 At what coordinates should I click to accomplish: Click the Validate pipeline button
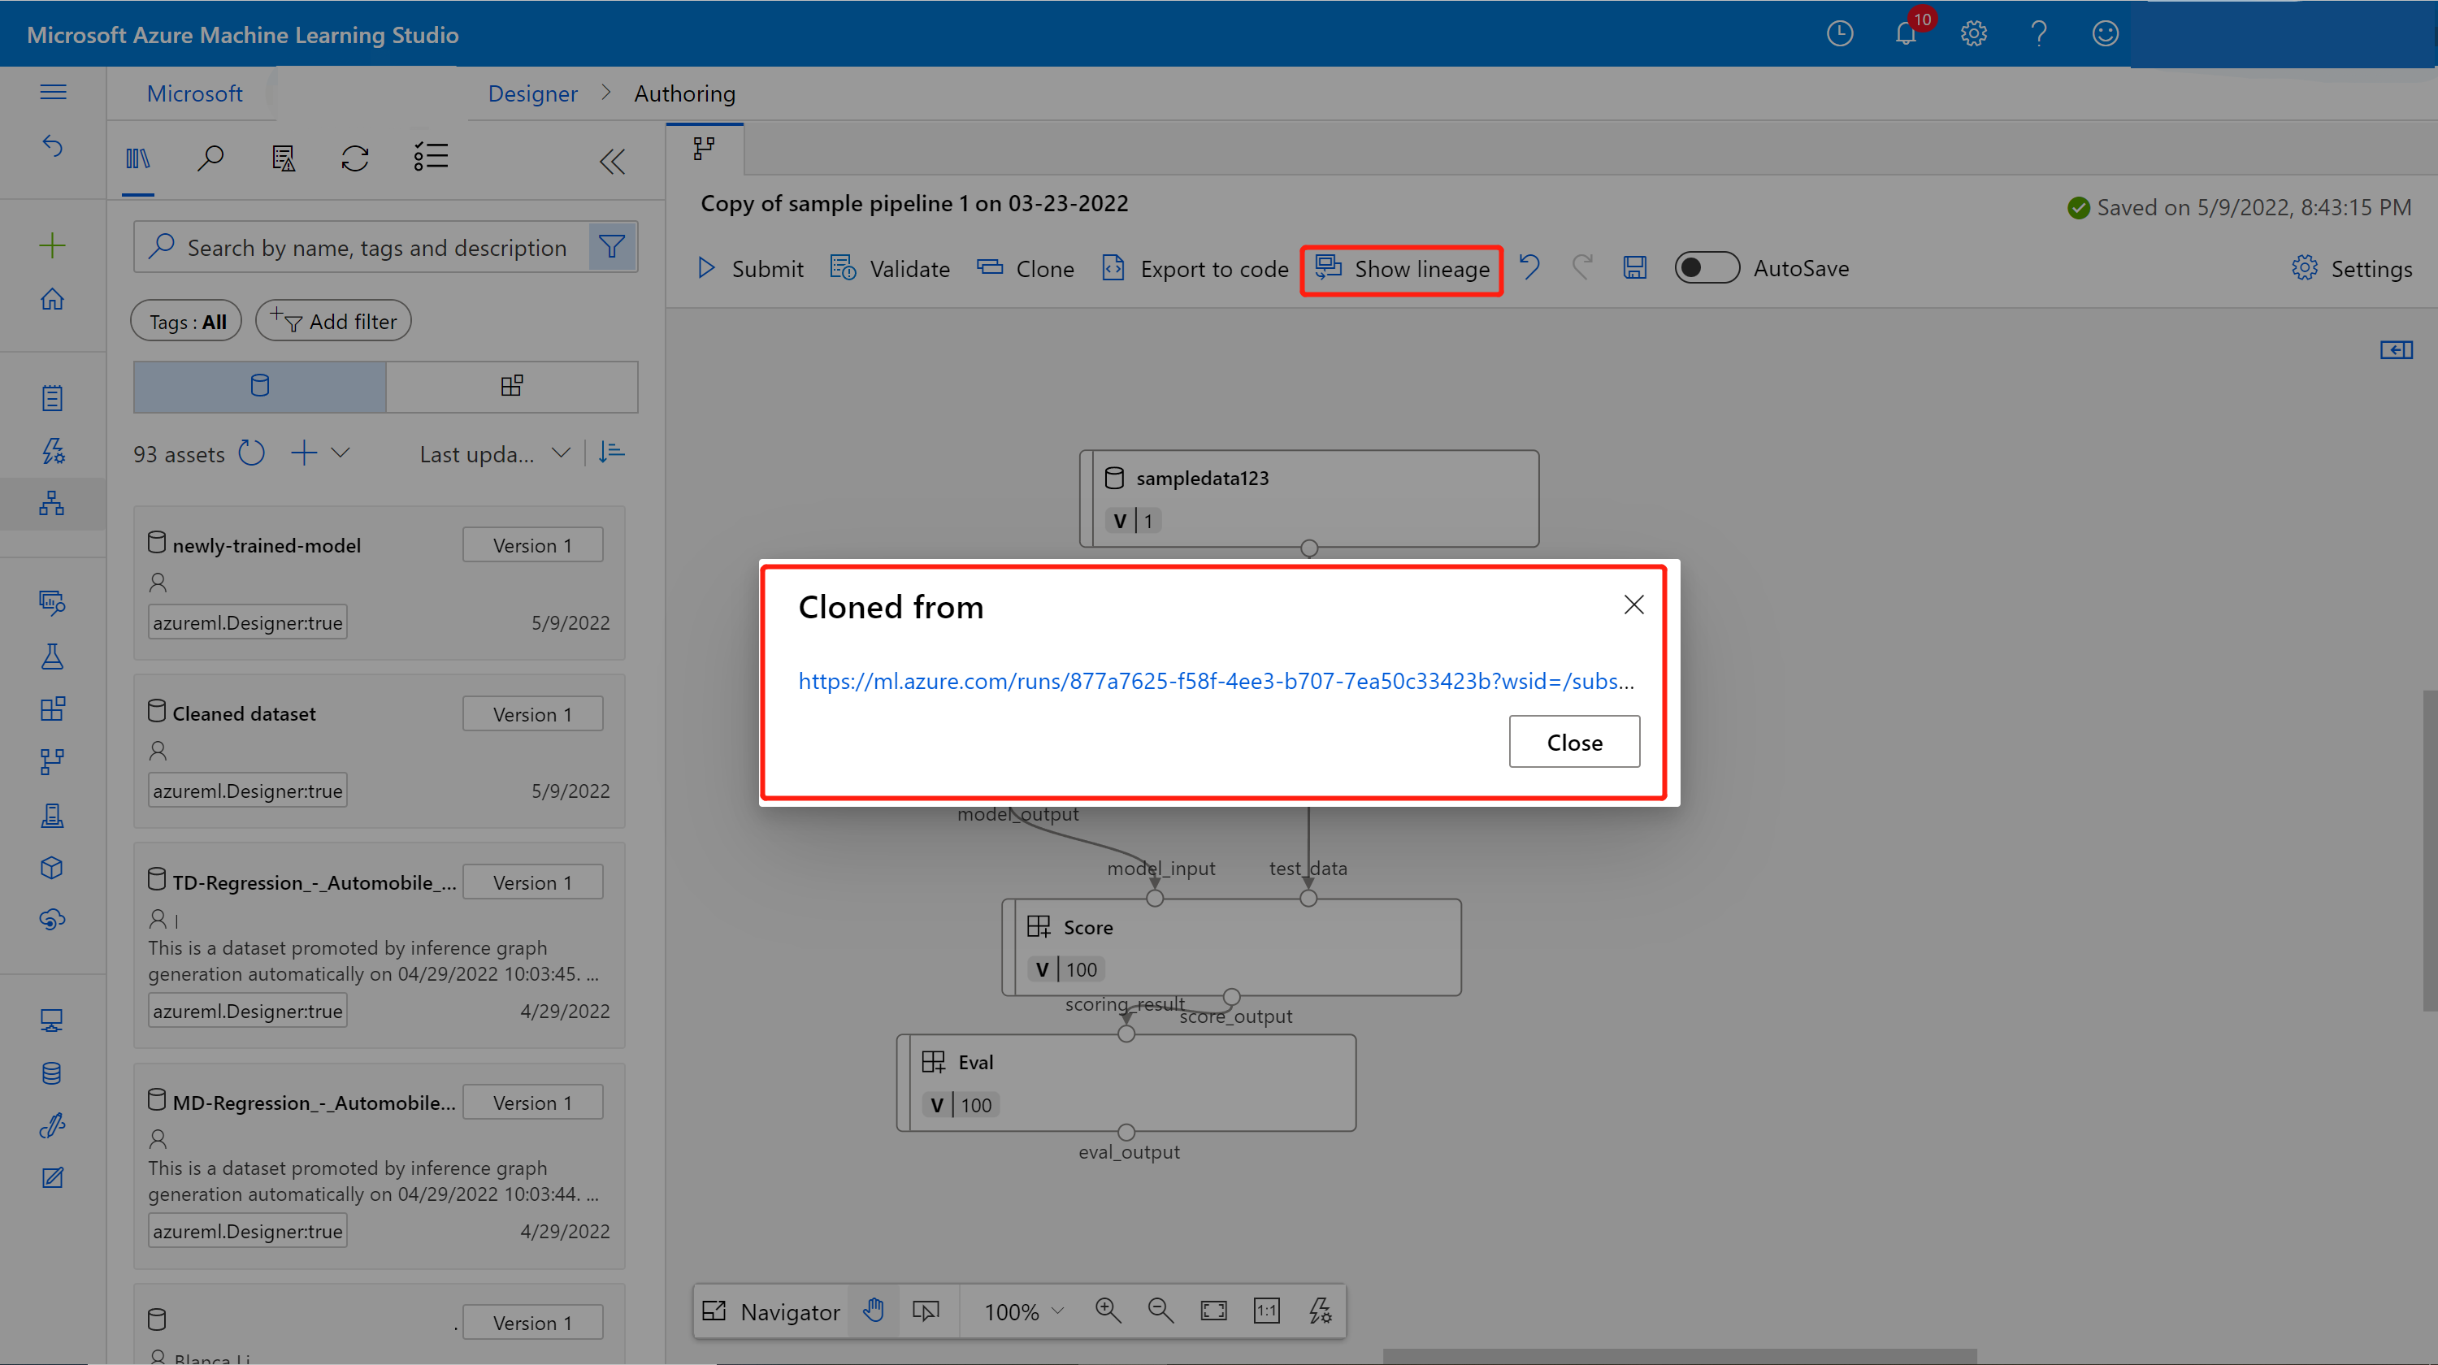click(890, 270)
